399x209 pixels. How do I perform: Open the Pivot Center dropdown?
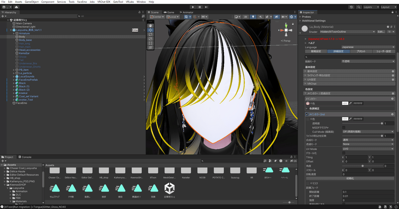coord(157,17)
